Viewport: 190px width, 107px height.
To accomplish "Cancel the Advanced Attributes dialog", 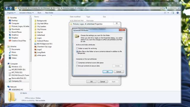I will click(119, 72).
